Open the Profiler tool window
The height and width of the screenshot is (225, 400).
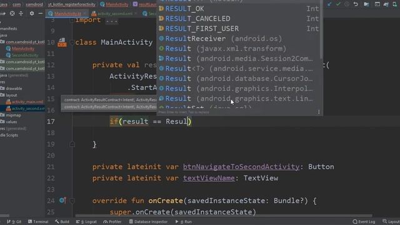[x=112, y=222]
